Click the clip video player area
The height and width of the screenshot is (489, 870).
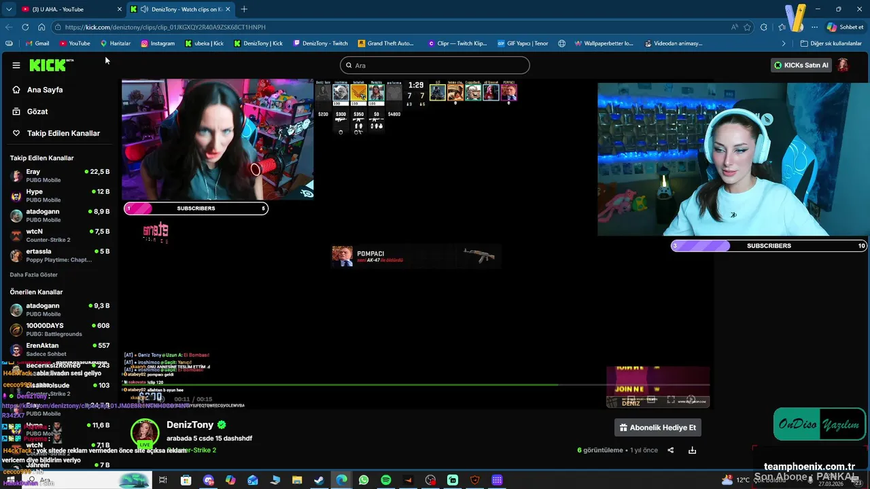[417, 244]
